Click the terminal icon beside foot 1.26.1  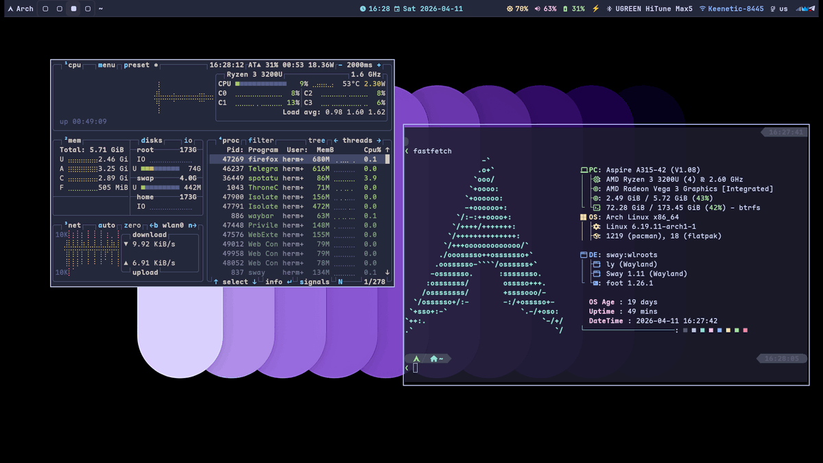pos(597,283)
